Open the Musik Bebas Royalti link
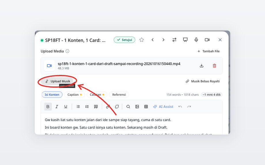 [202, 81]
